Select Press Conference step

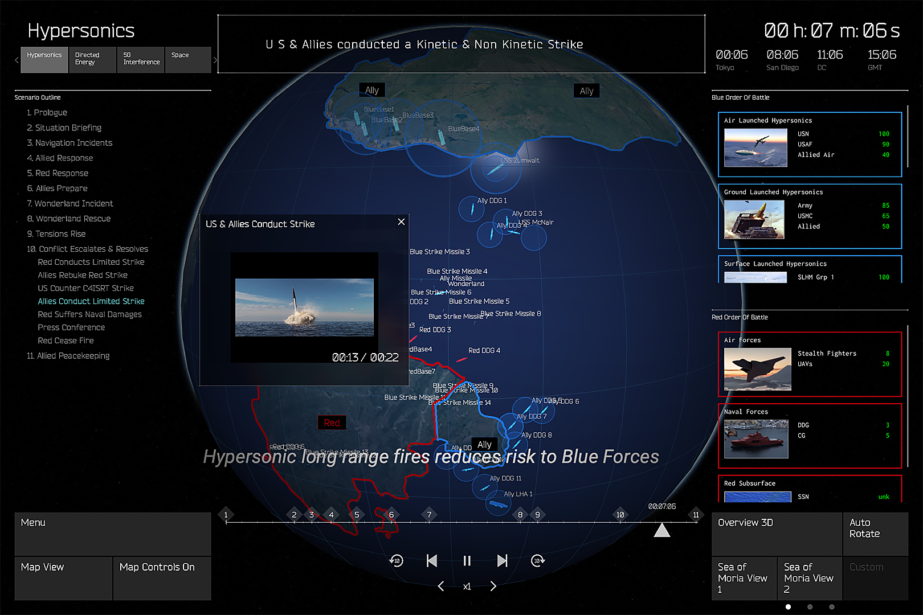(71, 327)
